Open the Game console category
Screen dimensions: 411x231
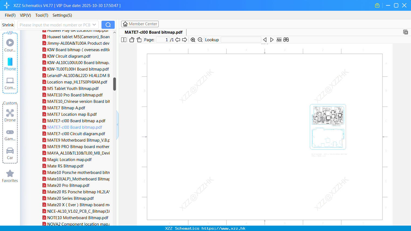10,135
